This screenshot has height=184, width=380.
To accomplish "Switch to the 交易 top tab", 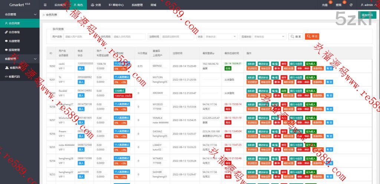I will pyautogui.click(x=96, y=5).
